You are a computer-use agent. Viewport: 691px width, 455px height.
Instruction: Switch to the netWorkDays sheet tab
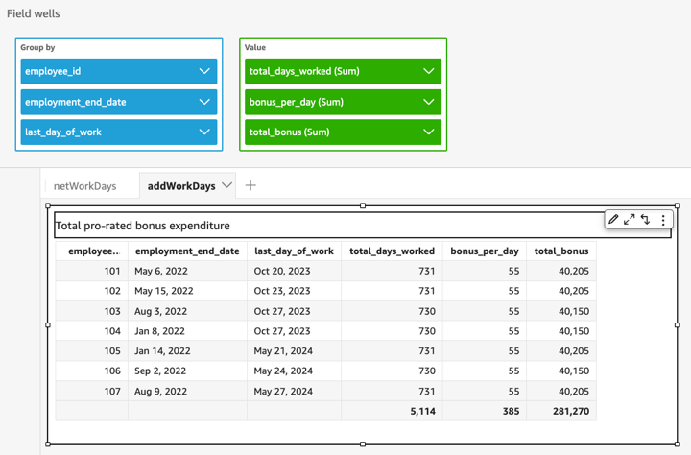click(x=84, y=185)
